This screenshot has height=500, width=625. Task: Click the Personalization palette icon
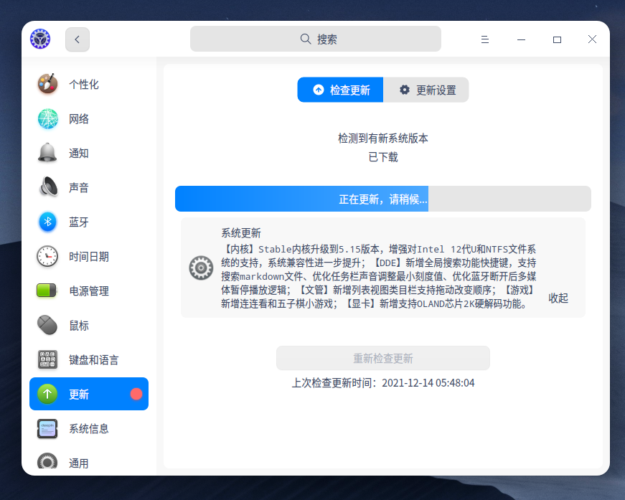click(x=47, y=84)
